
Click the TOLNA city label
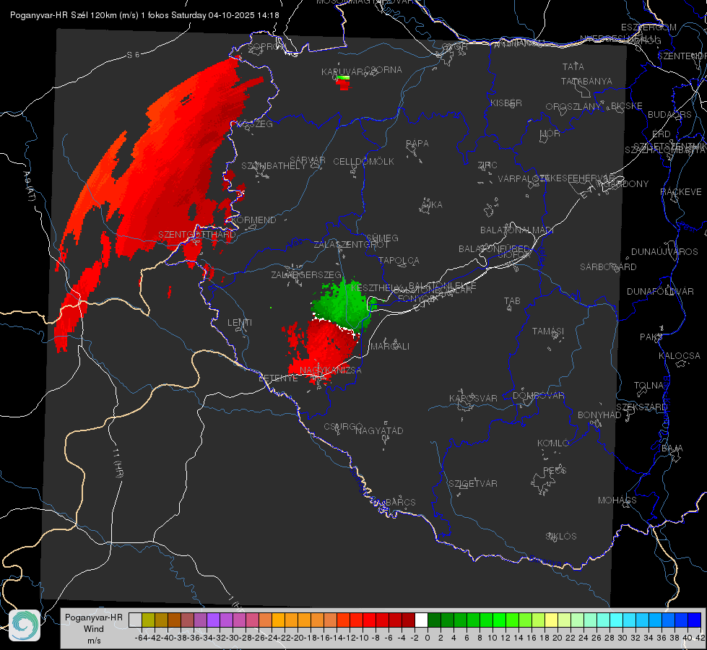coord(649,386)
